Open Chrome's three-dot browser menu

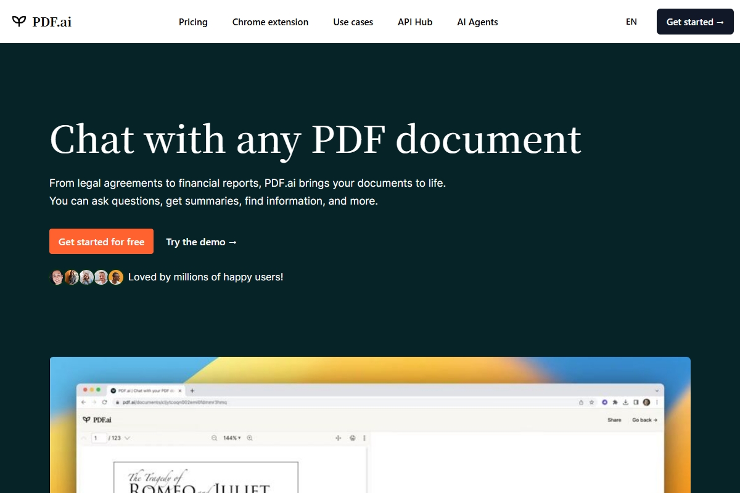pos(657,402)
